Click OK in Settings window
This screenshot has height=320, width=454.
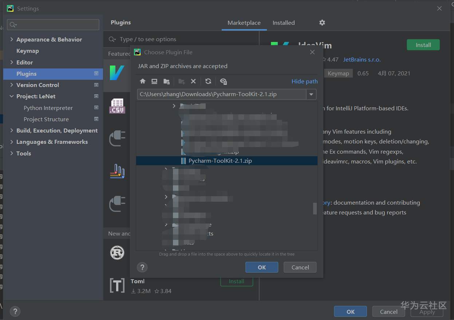[350, 312]
